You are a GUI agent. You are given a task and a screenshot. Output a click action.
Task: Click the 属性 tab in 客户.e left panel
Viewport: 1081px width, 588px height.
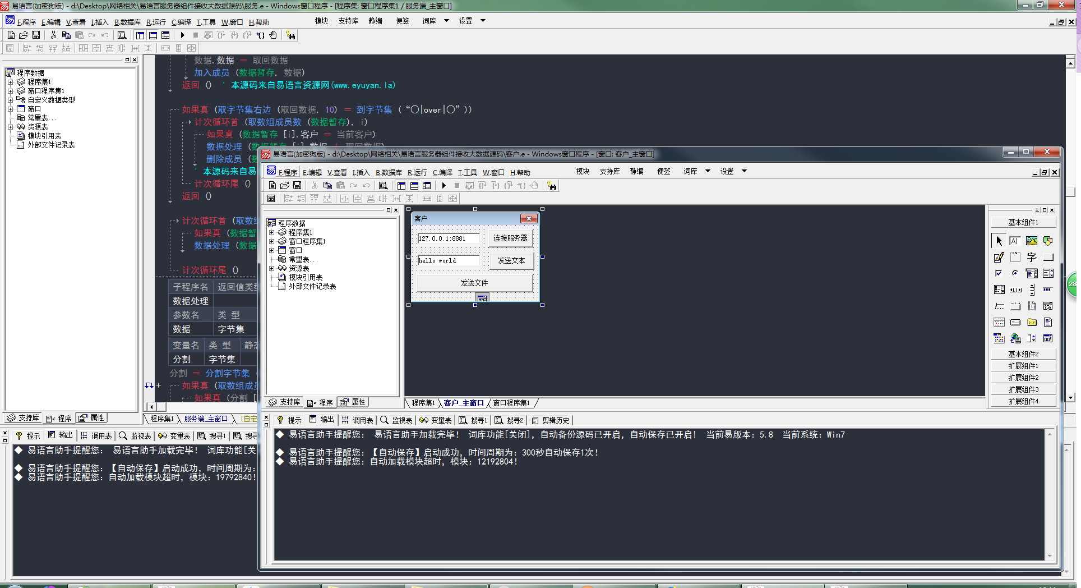pyautogui.click(x=353, y=402)
